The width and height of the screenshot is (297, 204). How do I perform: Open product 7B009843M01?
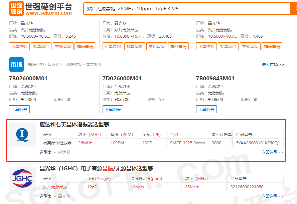tap(215, 78)
